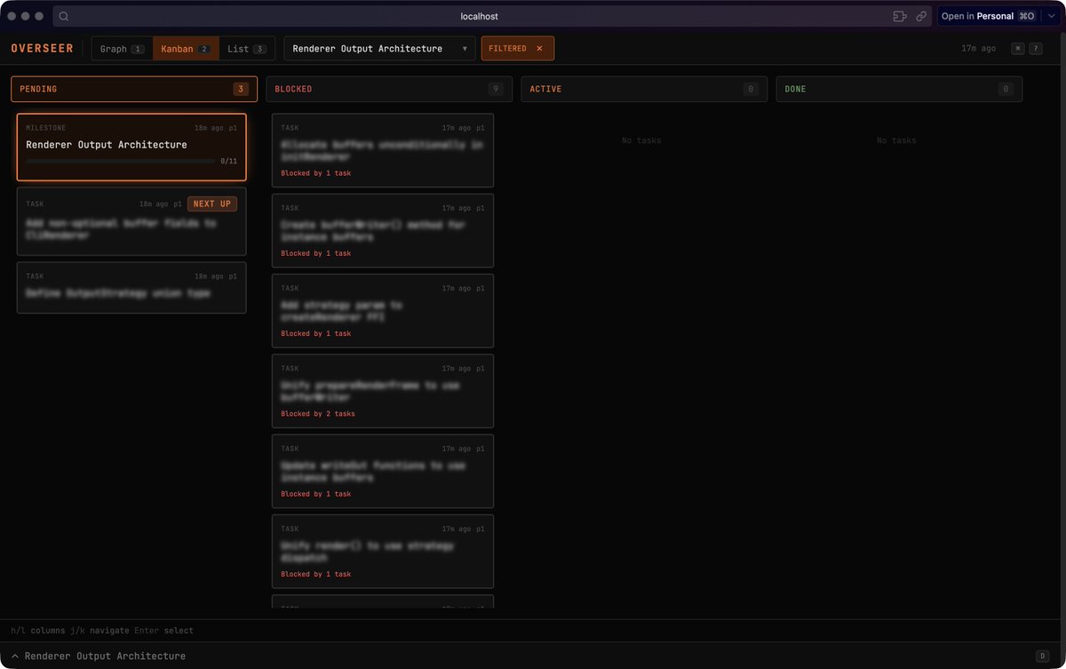Click the copy link chain icon
This screenshot has width=1066, height=669.
[921, 16]
